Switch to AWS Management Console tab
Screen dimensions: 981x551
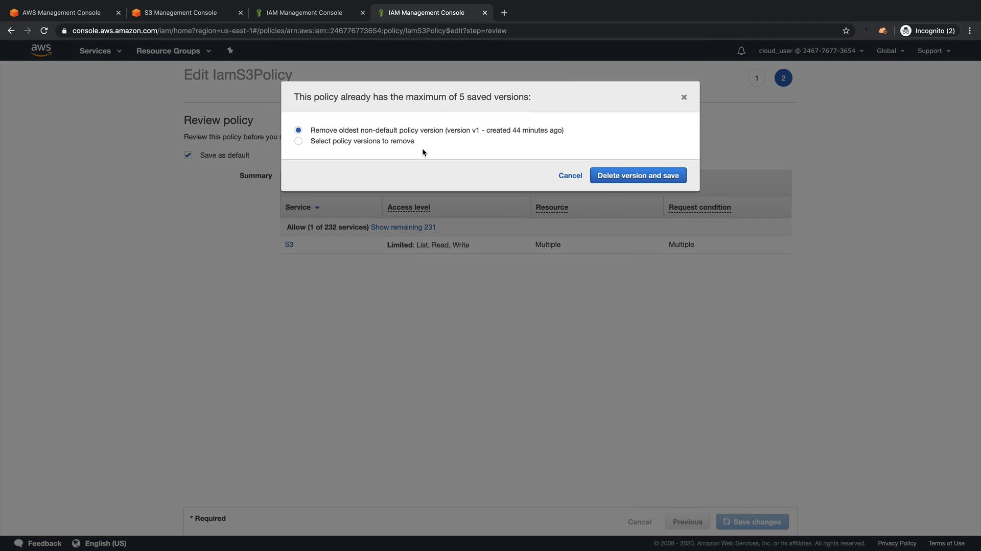coord(61,13)
